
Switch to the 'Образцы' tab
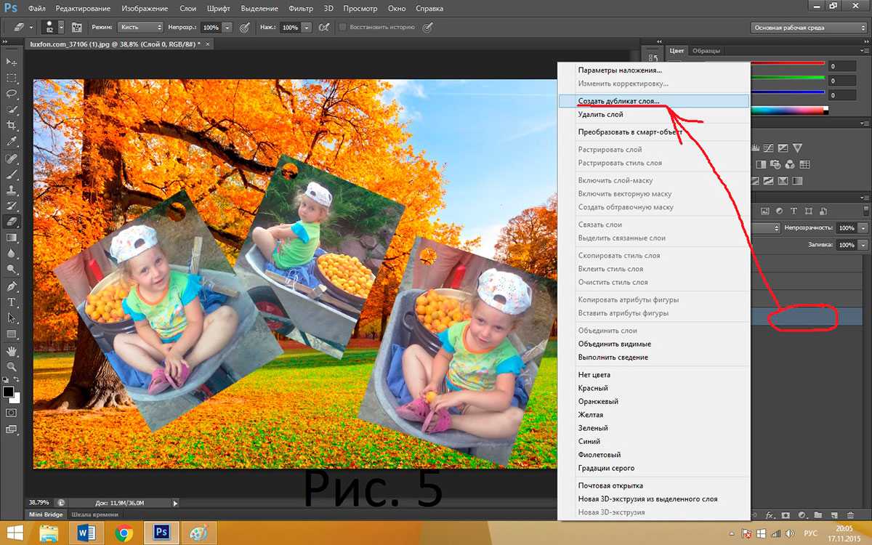tap(706, 51)
